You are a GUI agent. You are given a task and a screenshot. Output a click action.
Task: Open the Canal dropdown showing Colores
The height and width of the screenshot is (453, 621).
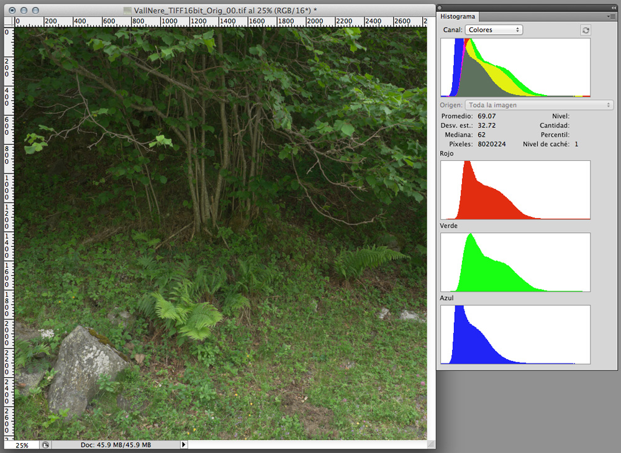[x=494, y=30]
